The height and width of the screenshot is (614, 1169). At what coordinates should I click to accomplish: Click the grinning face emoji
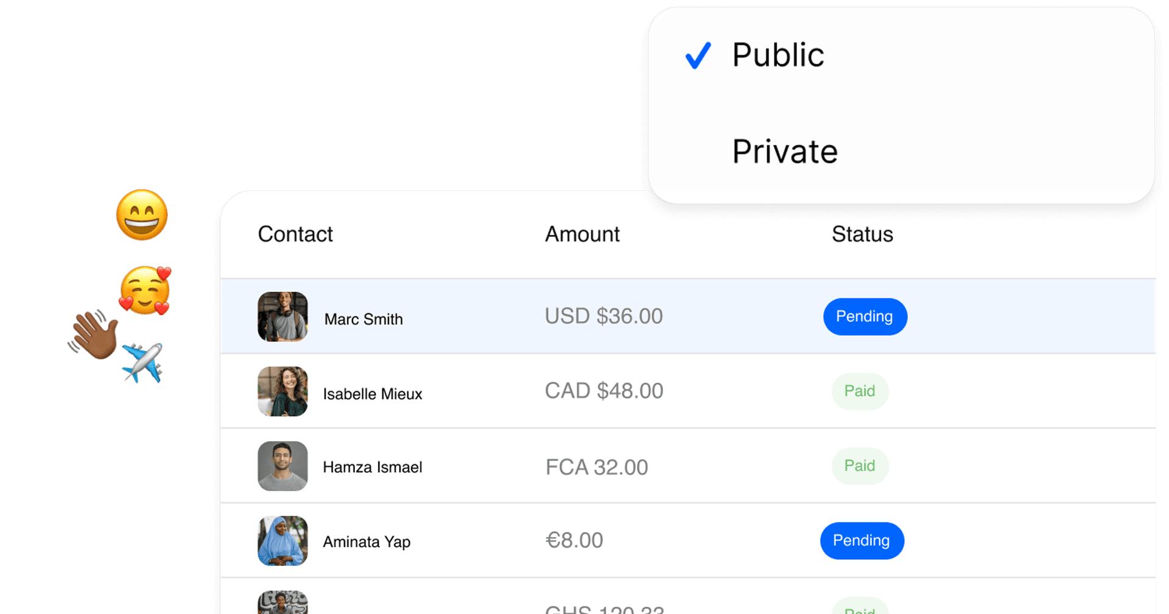coord(142,215)
